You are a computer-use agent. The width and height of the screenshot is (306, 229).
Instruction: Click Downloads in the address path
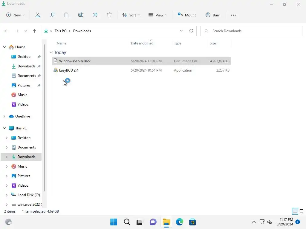(82, 31)
